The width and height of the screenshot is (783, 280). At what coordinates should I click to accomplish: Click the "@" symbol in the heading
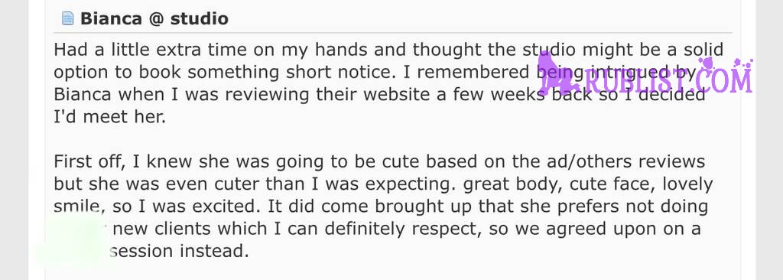click(154, 19)
